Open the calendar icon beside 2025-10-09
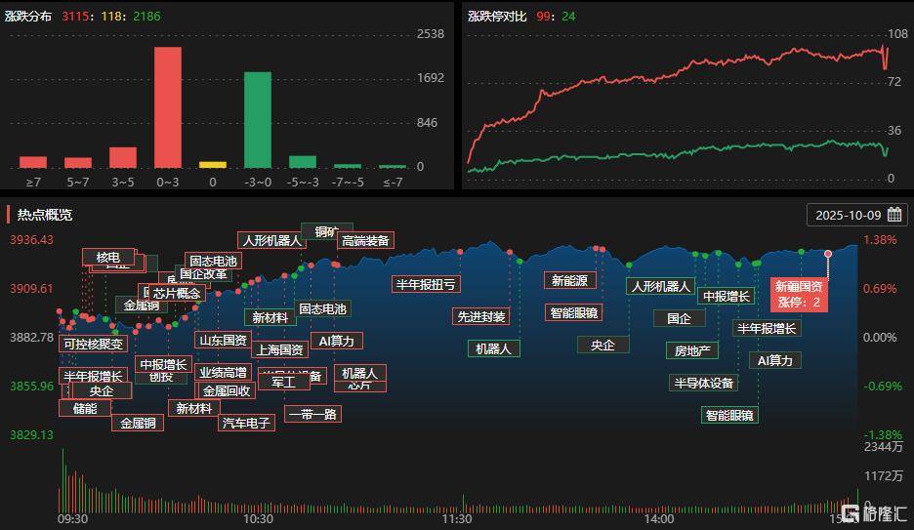 pyautogui.click(x=894, y=215)
